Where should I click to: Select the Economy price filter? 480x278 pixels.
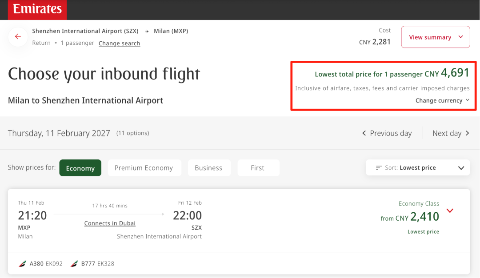coord(80,168)
